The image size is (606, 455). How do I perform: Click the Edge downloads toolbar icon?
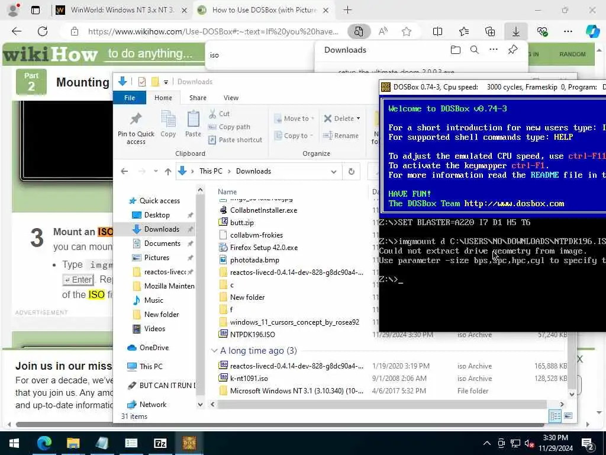(516, 32)
